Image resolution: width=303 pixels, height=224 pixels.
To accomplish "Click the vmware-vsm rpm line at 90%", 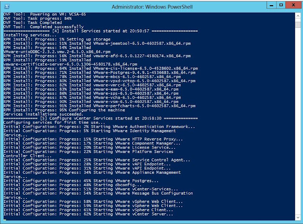I will (91, 102).
